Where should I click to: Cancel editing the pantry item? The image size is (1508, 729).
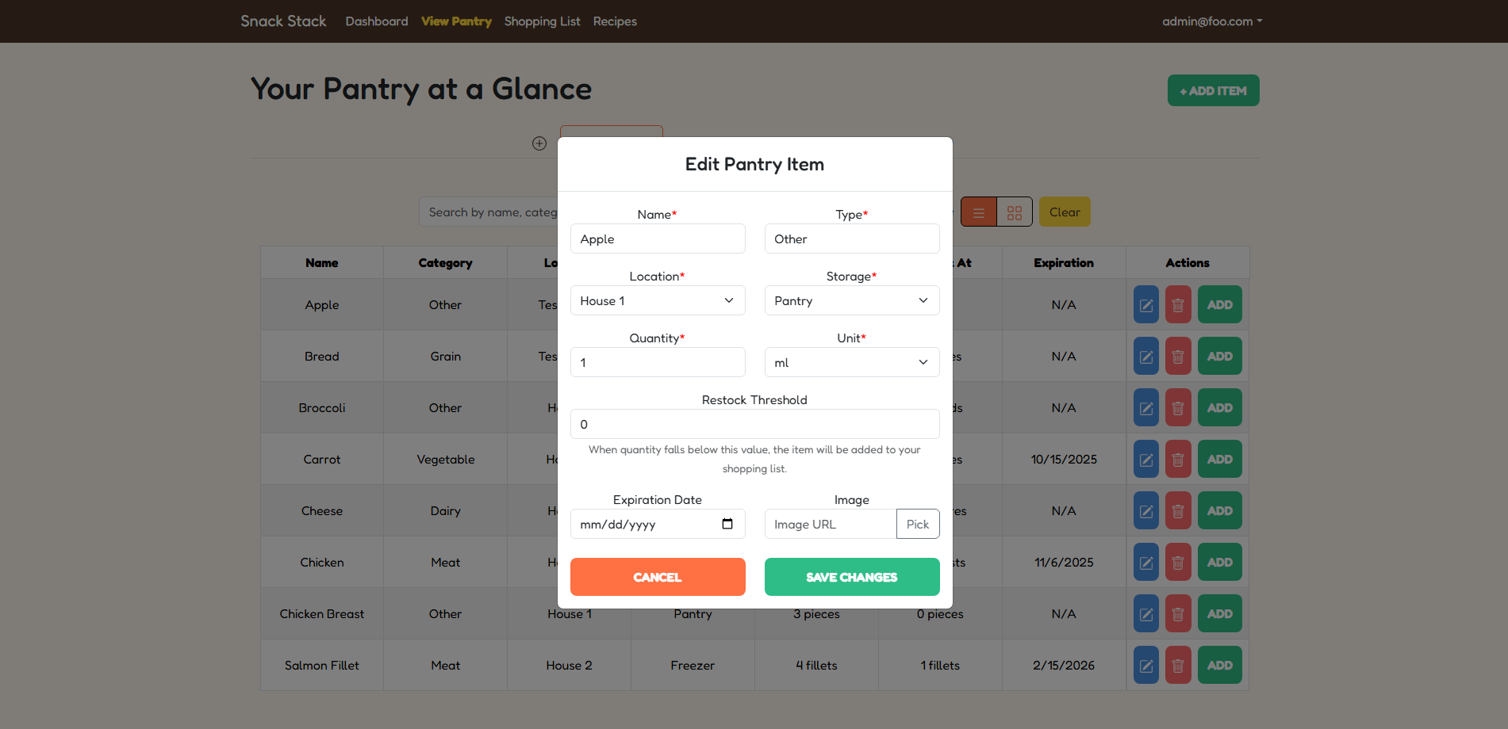[658, 577]
